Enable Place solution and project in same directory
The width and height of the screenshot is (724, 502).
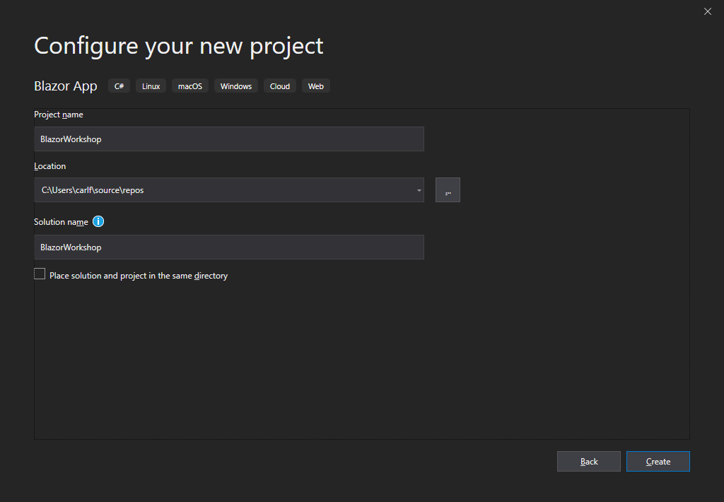pos(40,274)
